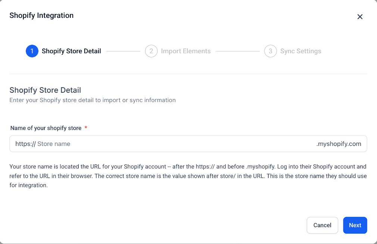This screenshot has height=244, width=377.
Task: Go to the Import Elements step
Action: (186, 51)
